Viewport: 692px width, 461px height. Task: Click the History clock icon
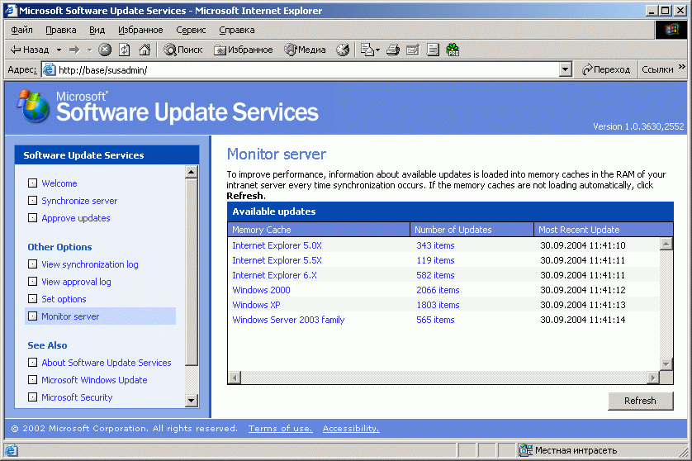tap(343, 50)
